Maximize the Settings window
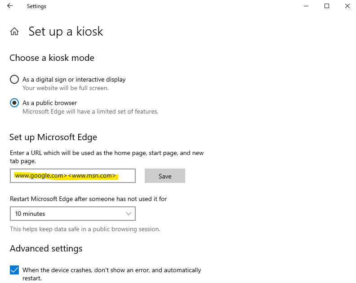Viewport: 356px width, 283px height. coord(327,6)
